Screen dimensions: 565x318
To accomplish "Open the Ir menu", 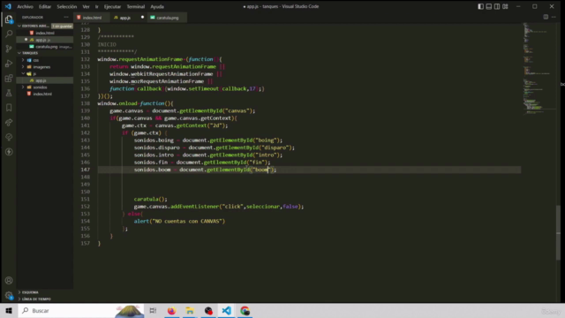I will tap(96, 6).
